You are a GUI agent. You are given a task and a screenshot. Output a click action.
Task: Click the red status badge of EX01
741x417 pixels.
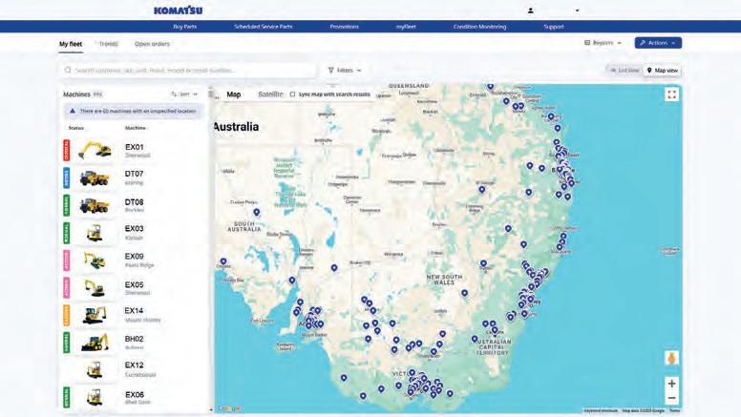(66, 150)
